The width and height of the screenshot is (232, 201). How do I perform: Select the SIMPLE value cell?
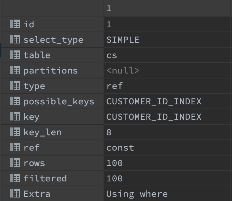coord(123,40)
